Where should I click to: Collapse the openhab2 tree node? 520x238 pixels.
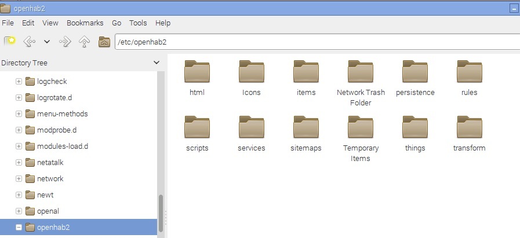(19, 228)
